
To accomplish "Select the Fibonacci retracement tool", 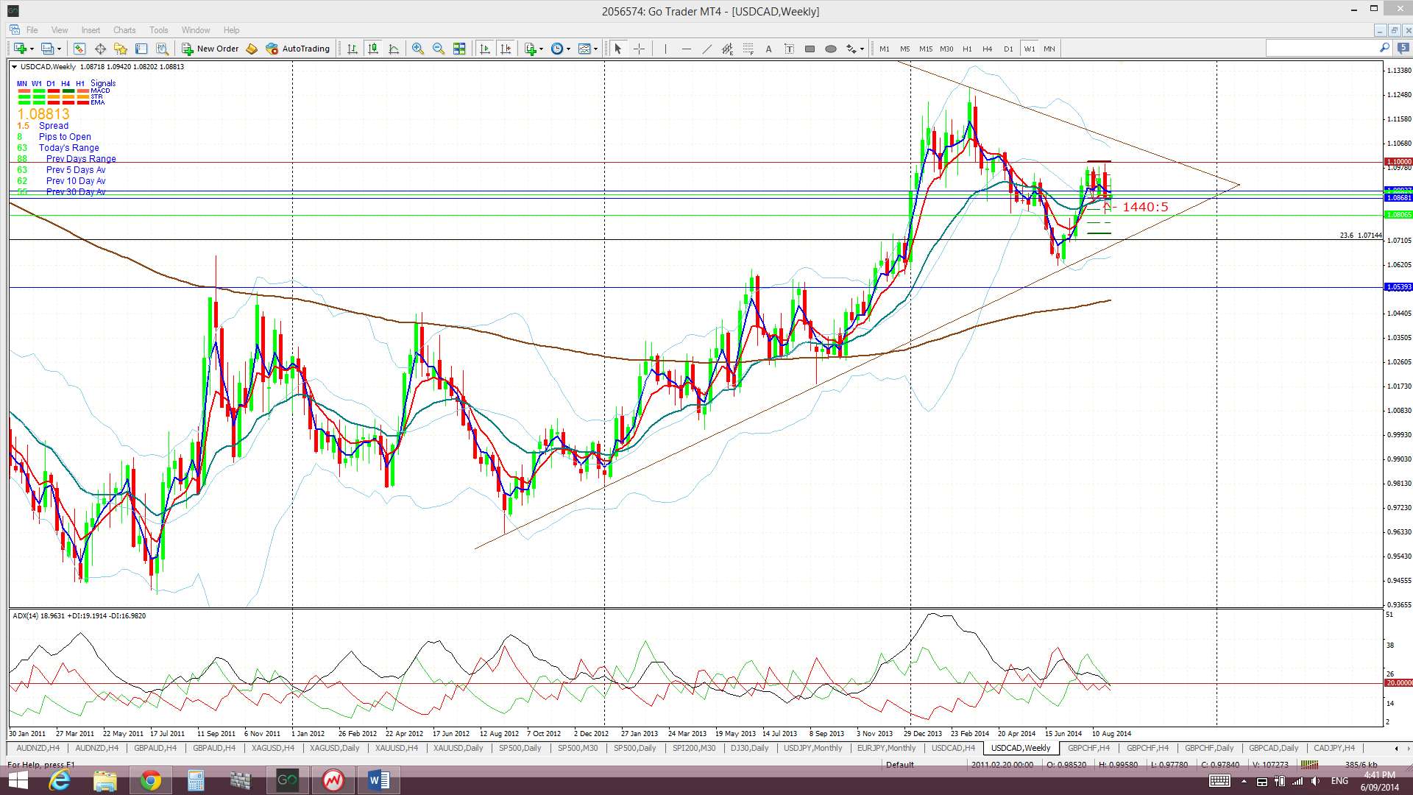I will [748, 49].
